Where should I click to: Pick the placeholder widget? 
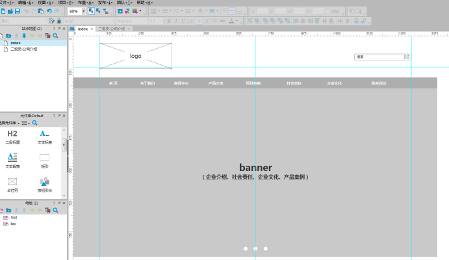12,185
